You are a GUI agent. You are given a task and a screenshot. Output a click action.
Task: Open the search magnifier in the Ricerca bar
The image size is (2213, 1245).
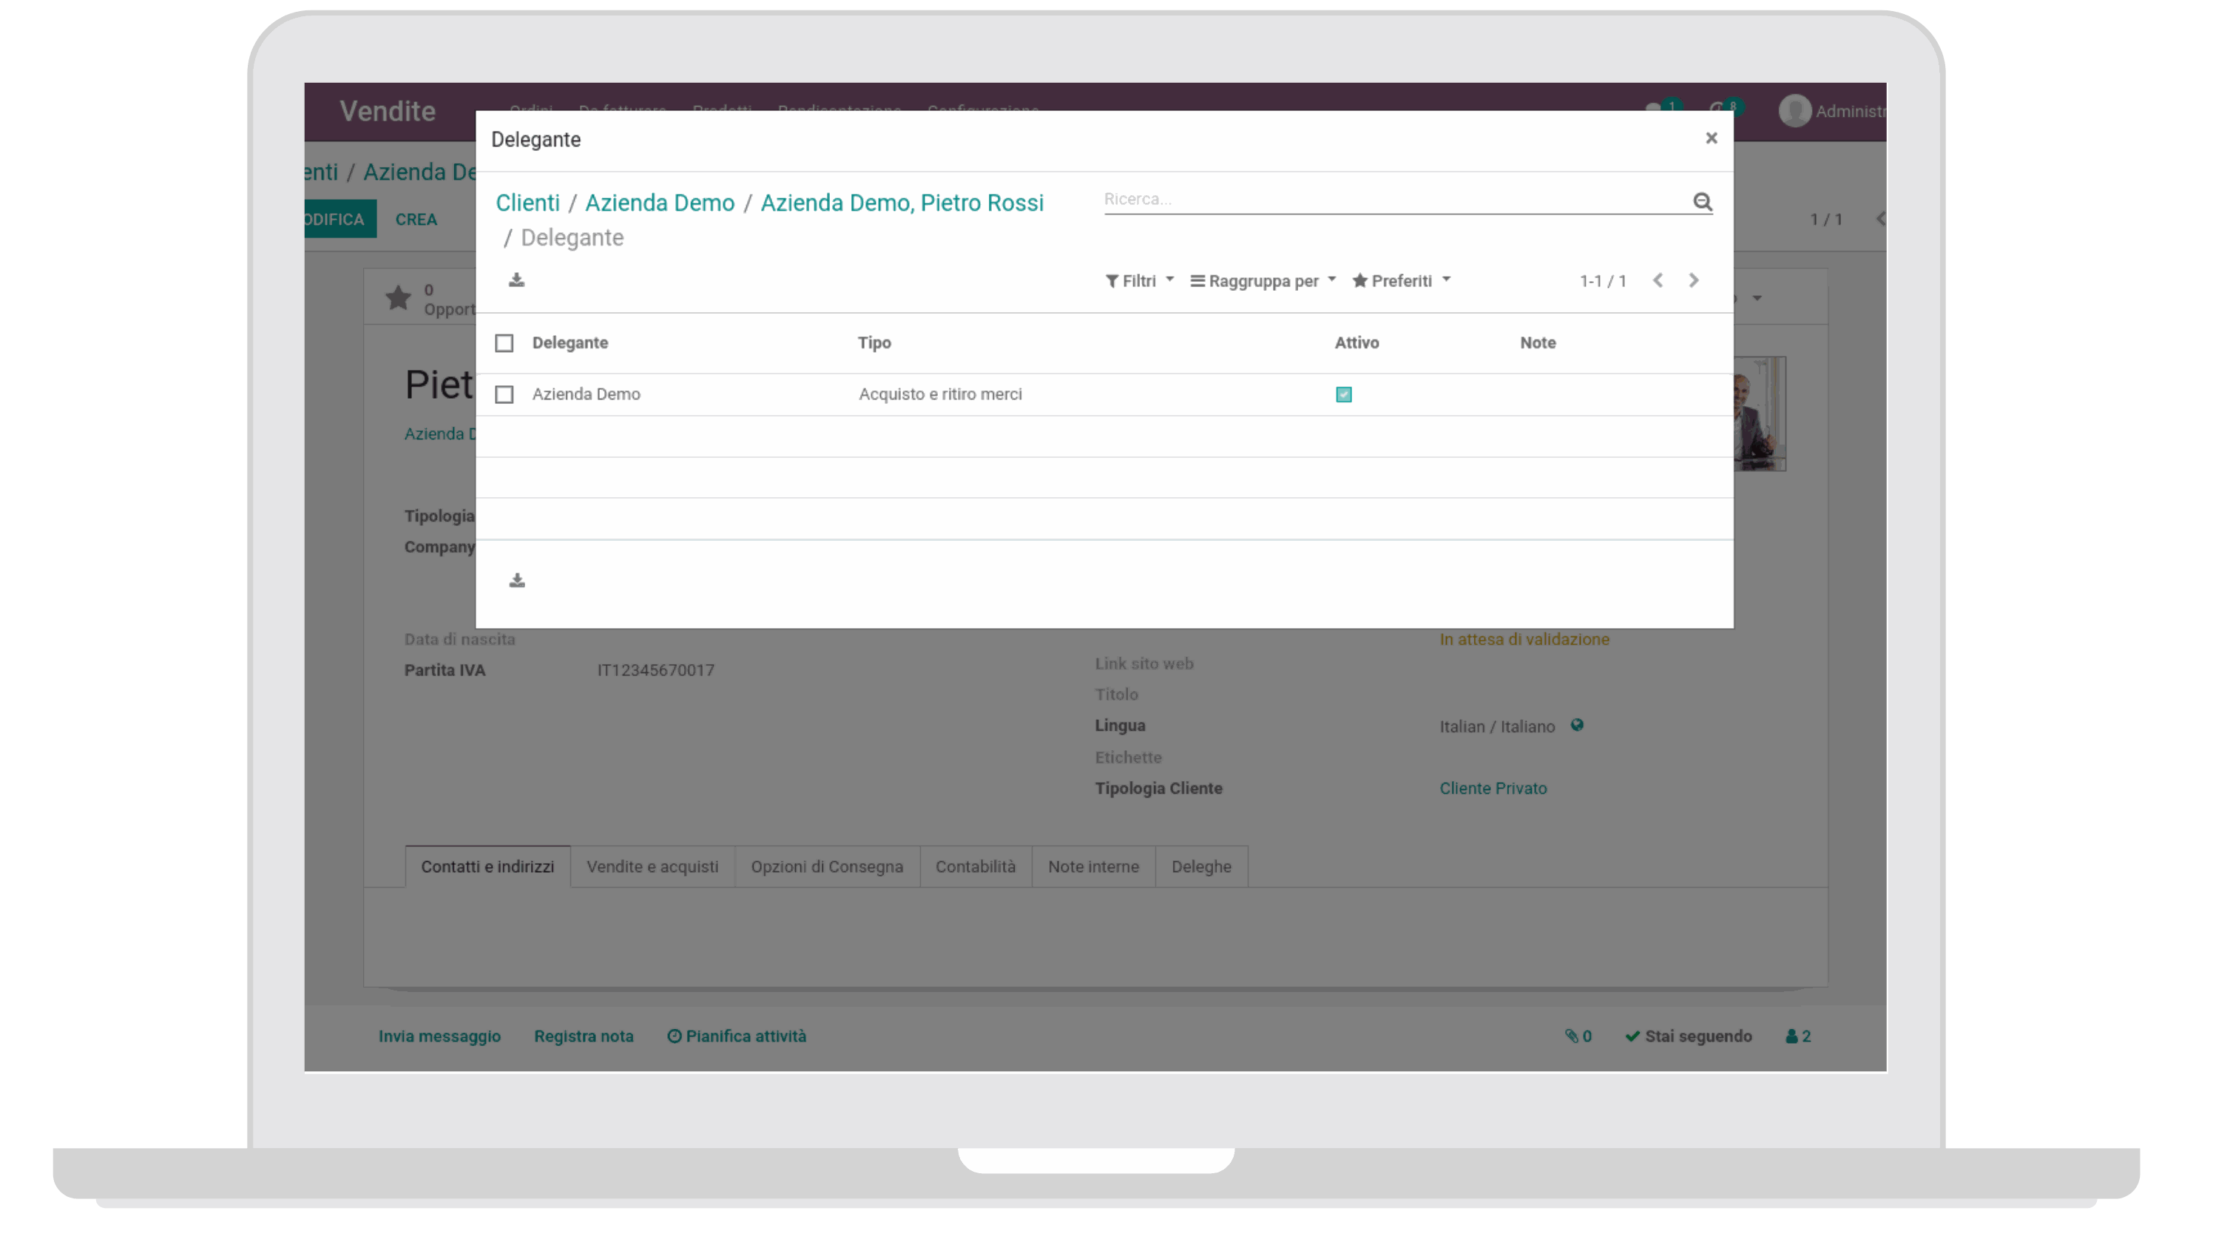point(1703,201)
